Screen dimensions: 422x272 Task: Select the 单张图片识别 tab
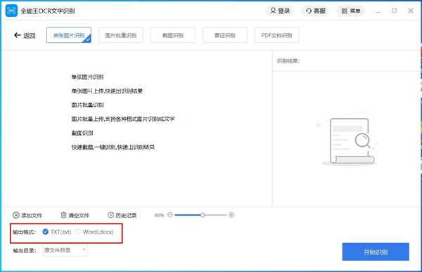tap(69, 35)
